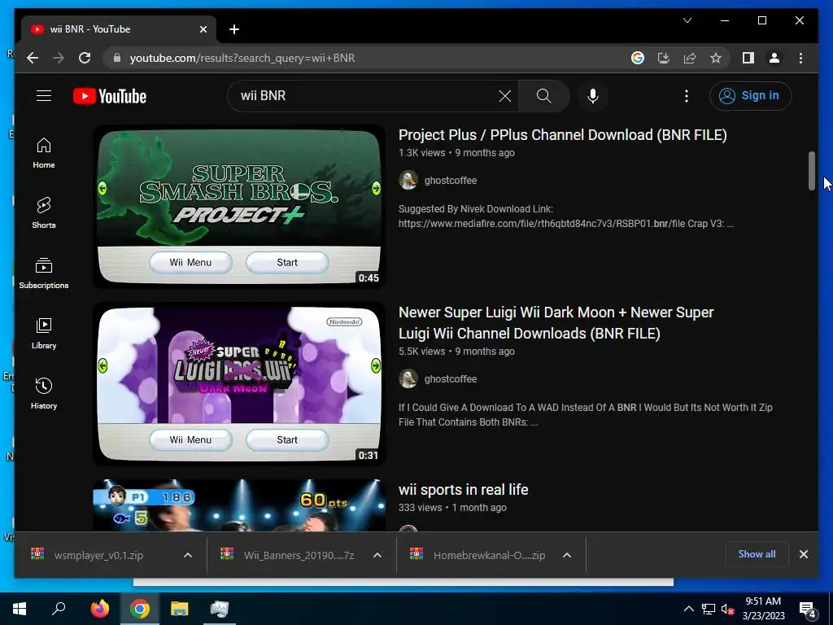Image resolution: width=833 pixels, height=625 pixels.
Task: Show all downloads
Action: pos(757,554)
